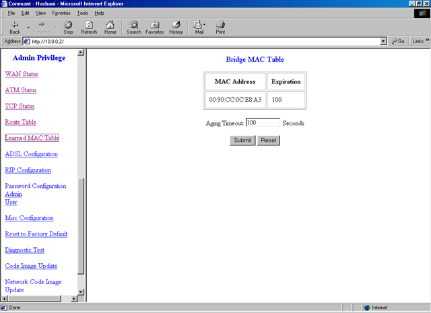Expand the Back button history dropdown arrow
The width and height of the screenshot is (431, 313).
[x=28, y=28]
